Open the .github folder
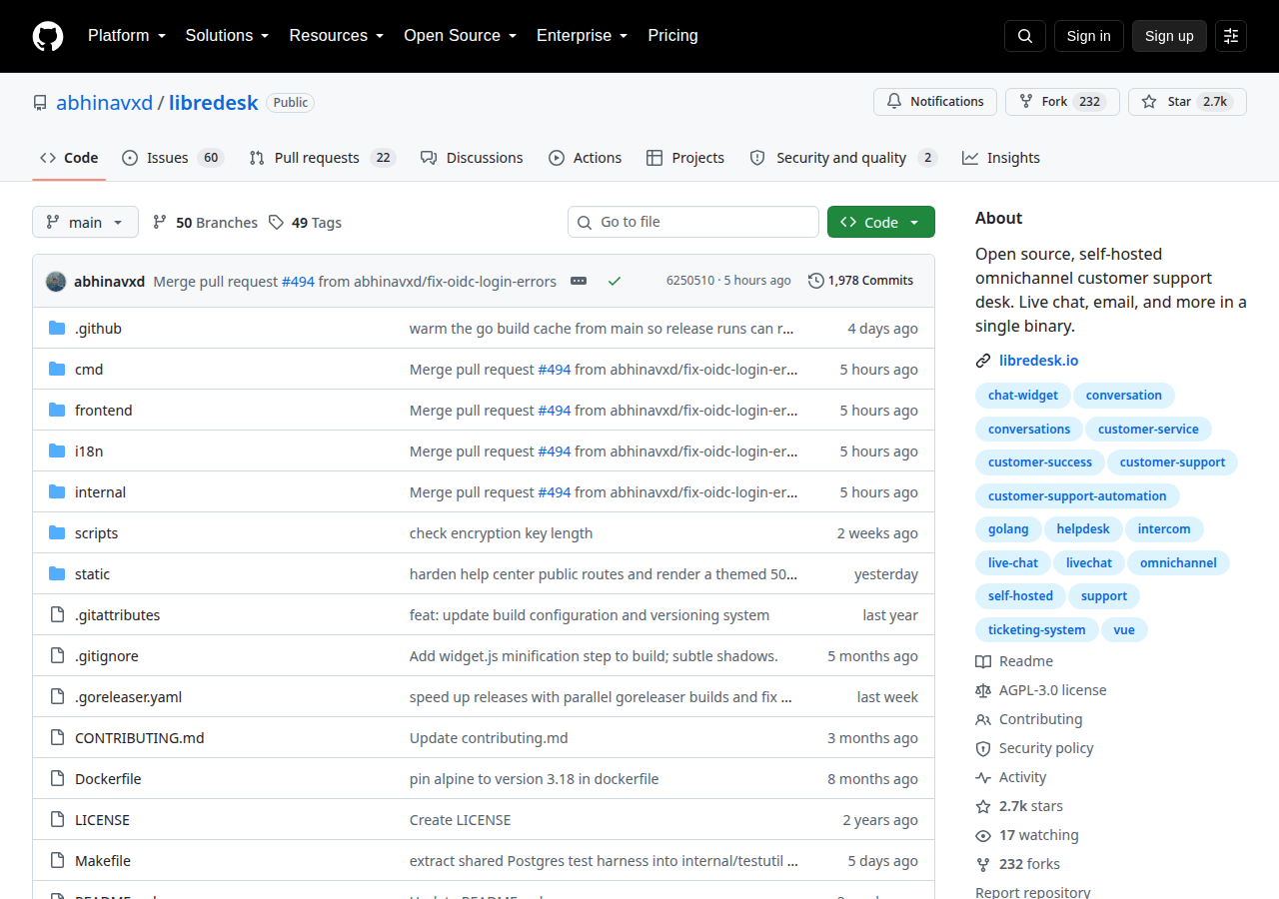Screen dimensions: 1279x899 click(x=98, y=329)
